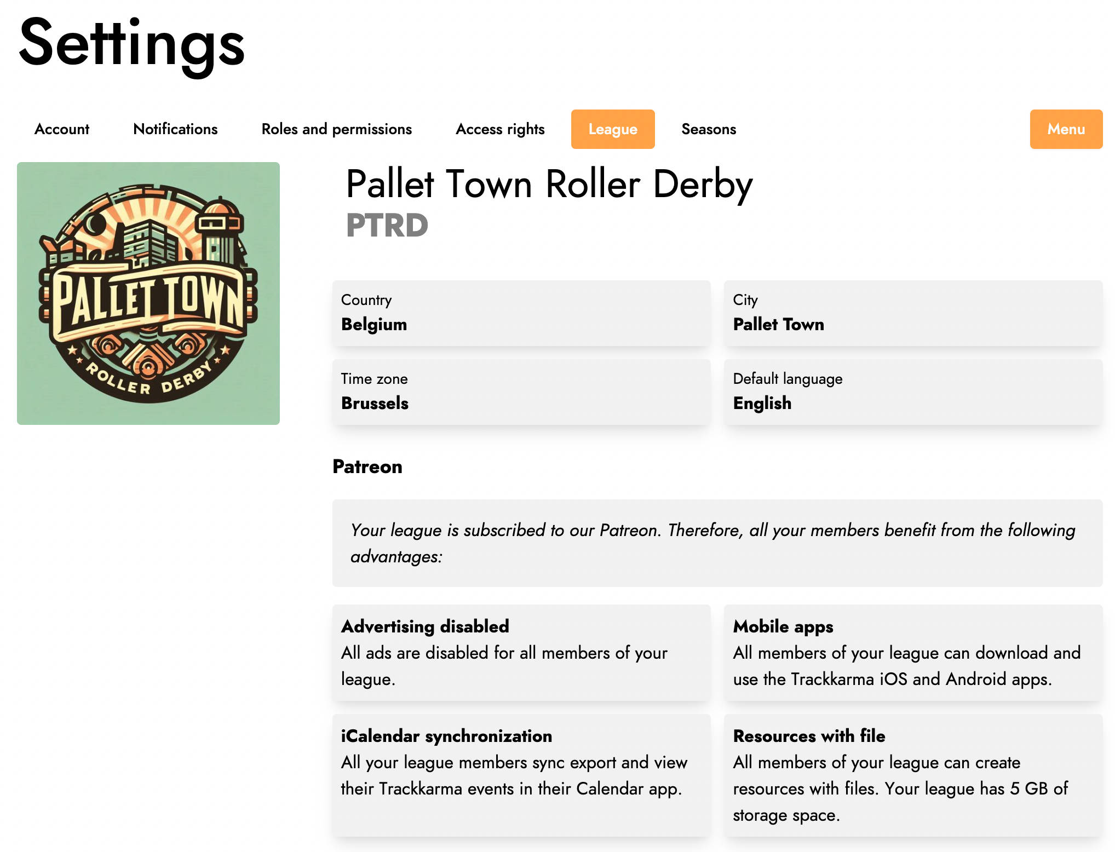Click the Advertising disabled card

click(x=521, y=653)
